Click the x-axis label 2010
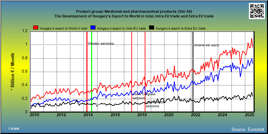Screen dimensions: 268x134 pos(35,115)
